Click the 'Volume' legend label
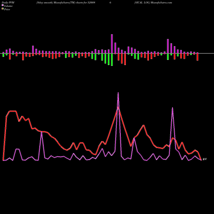 point(8,6)
